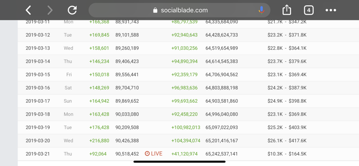Tap the browser forward arrow
The width and height of the screenshot is (359, 166).
click(x=50, y=10)
